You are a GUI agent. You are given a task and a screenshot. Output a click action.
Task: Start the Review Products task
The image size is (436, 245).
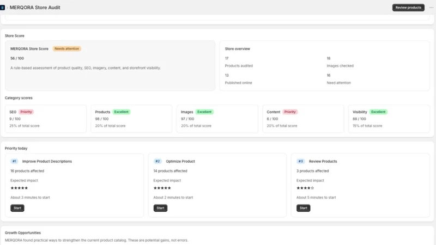pos(303,208)
